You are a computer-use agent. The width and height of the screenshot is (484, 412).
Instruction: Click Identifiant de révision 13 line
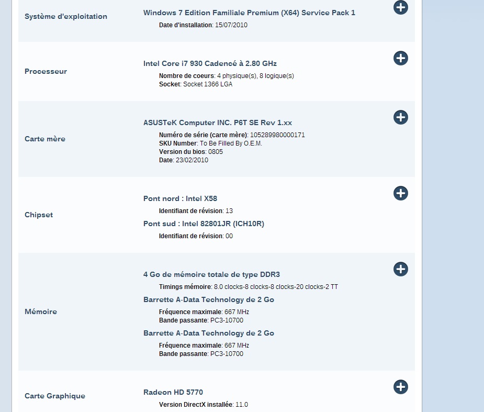(196, 211)
